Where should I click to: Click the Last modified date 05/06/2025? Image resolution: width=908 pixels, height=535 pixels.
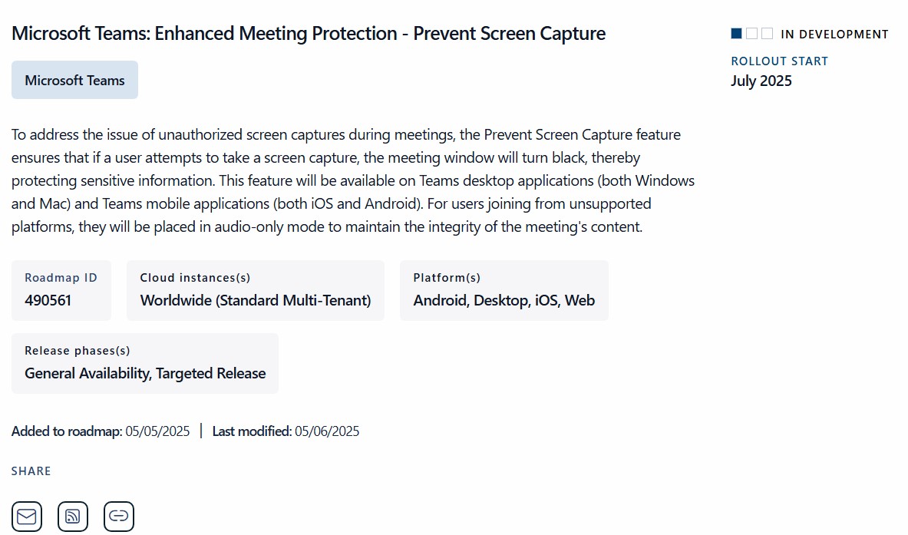pyautogui.click(x=327, y=431)
